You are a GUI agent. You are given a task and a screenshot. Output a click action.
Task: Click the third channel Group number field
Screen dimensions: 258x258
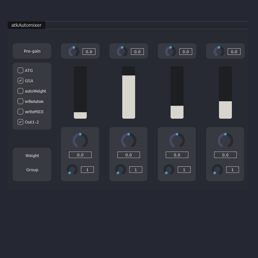point(184,169)
